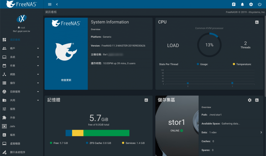The image size is (266, 156).
Task: Click the 2 Threads count
Action: click(x=245, y=45)
